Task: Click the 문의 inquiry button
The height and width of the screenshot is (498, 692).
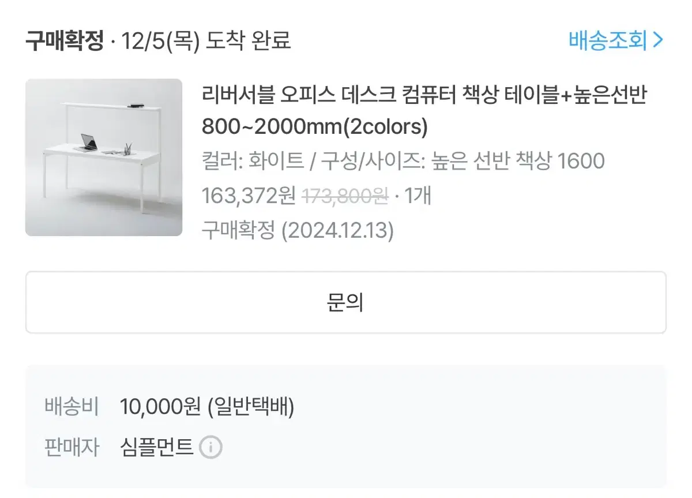Action: (345, 302)
